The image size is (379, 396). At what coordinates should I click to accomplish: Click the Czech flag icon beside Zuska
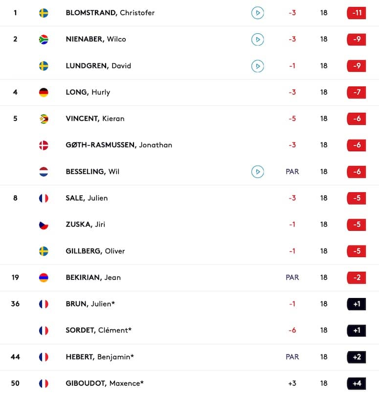point(44,224)
